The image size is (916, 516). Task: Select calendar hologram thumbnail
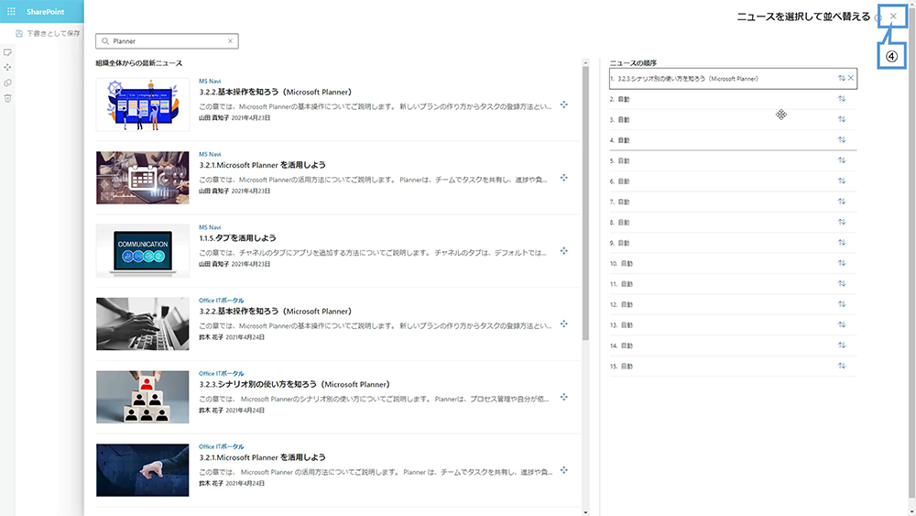(143, 178)
